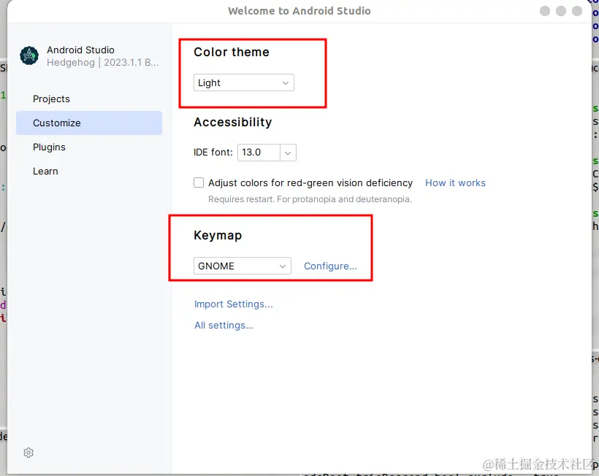Open the How it works link
Viewport: 599px width, 476px height.
[x=455, y=183]
